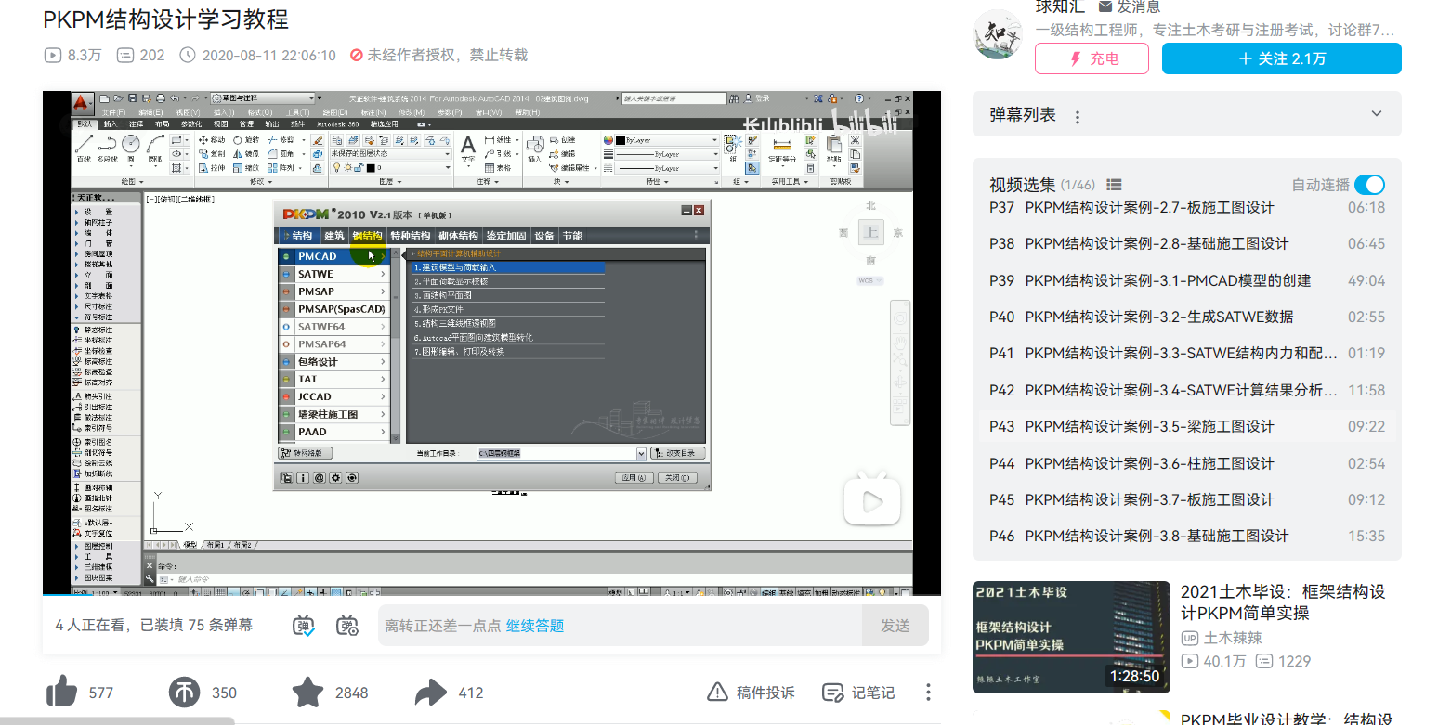Expand the 弹幕列表 panel chevron

[1377, 114]
